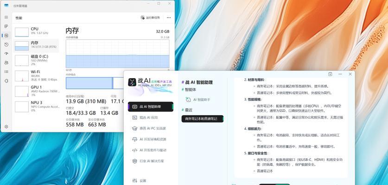The image size is (388, 185).
Task: Click the memory usage graph in Task Manager
Action: click(x=118, y=54)
